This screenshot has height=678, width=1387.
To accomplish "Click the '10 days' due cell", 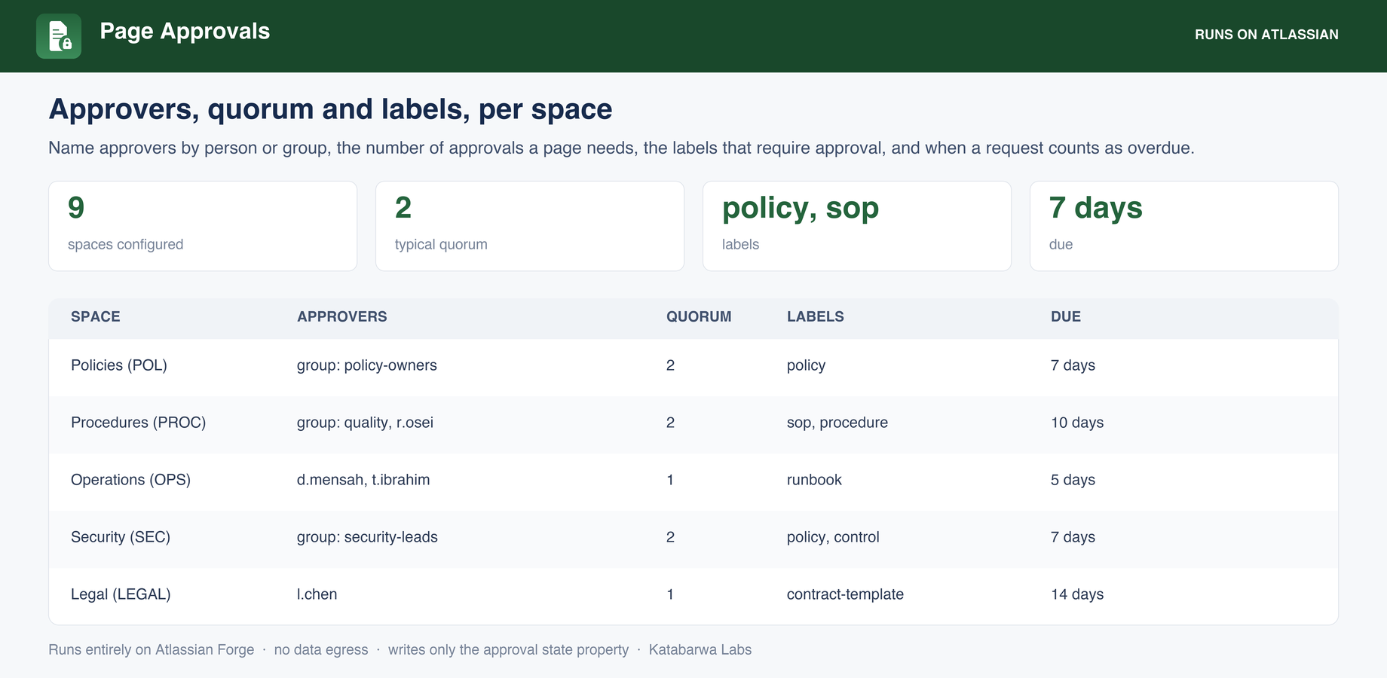I will tap(1077, 423).
